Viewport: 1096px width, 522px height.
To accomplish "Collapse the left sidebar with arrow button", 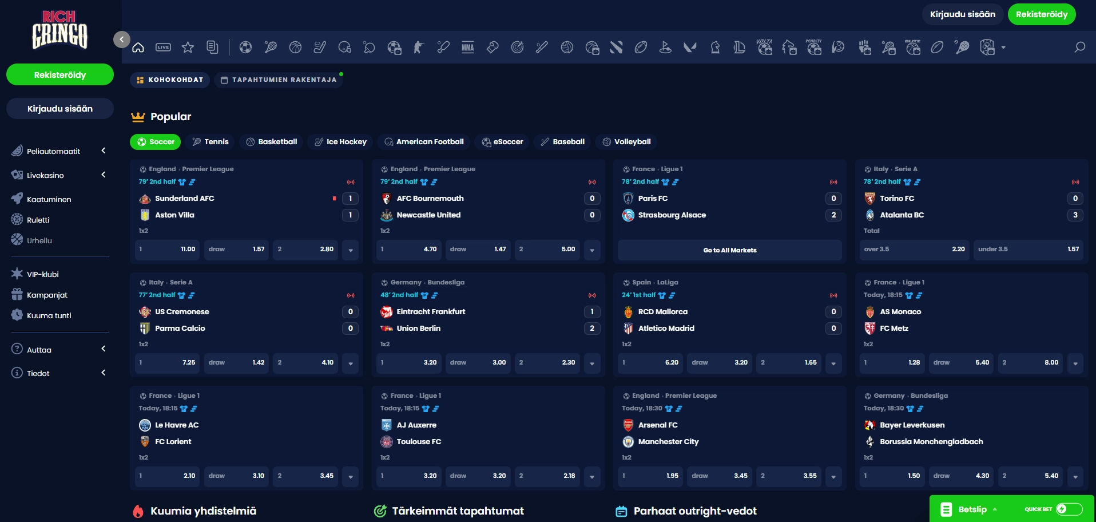I will 121,39.
